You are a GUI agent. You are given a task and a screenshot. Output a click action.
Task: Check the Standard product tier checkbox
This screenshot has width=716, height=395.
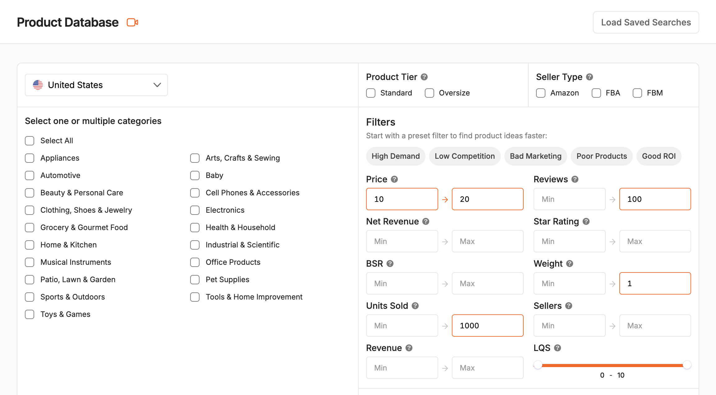click(371, 93)
